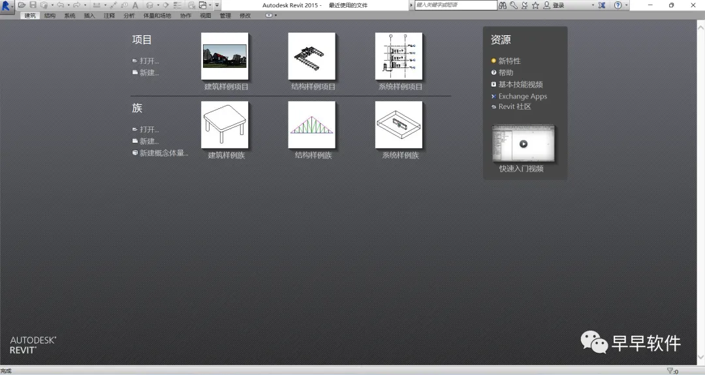
Task: Select the 结构 ribbon tab
Action: tap(50, 15)
